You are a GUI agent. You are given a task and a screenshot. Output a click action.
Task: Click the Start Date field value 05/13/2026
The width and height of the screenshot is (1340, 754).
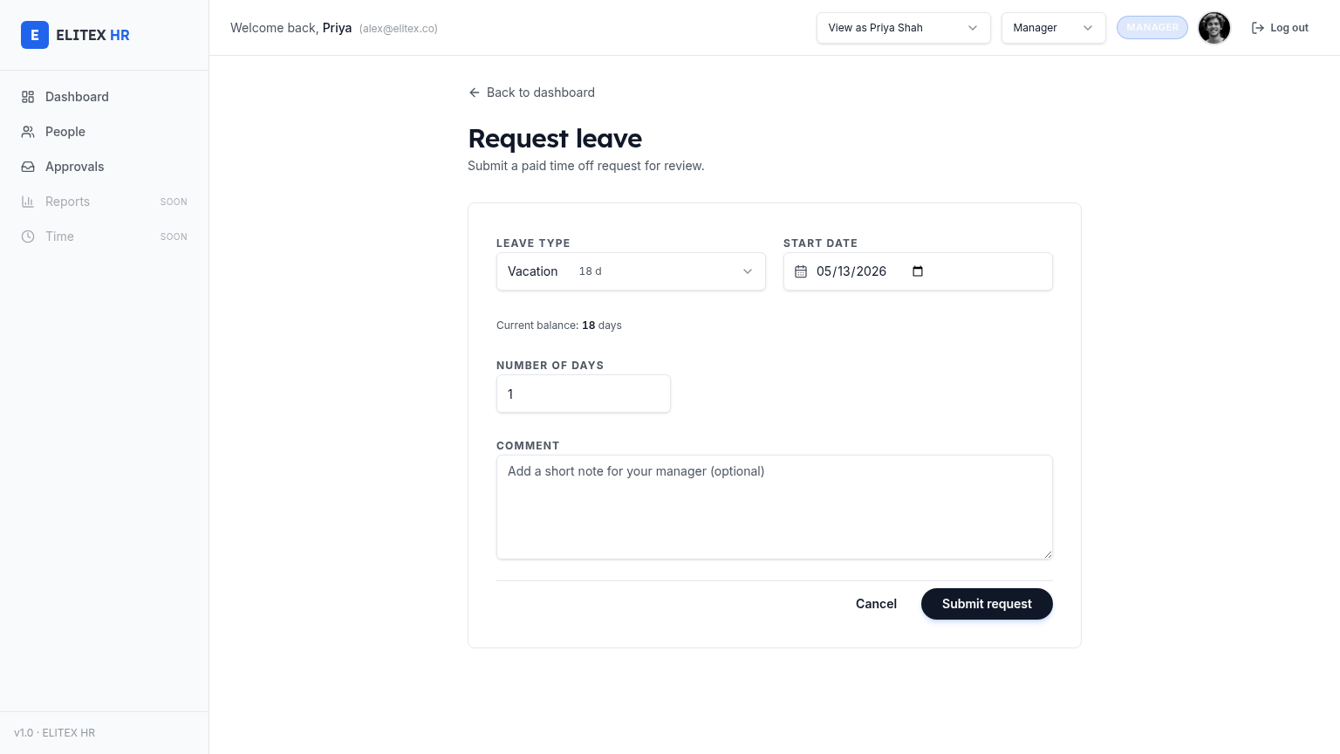(x=851, y=271)
